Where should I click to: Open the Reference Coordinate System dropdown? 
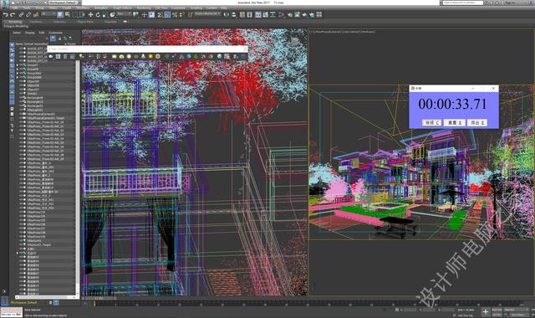(x=124, y=14)
